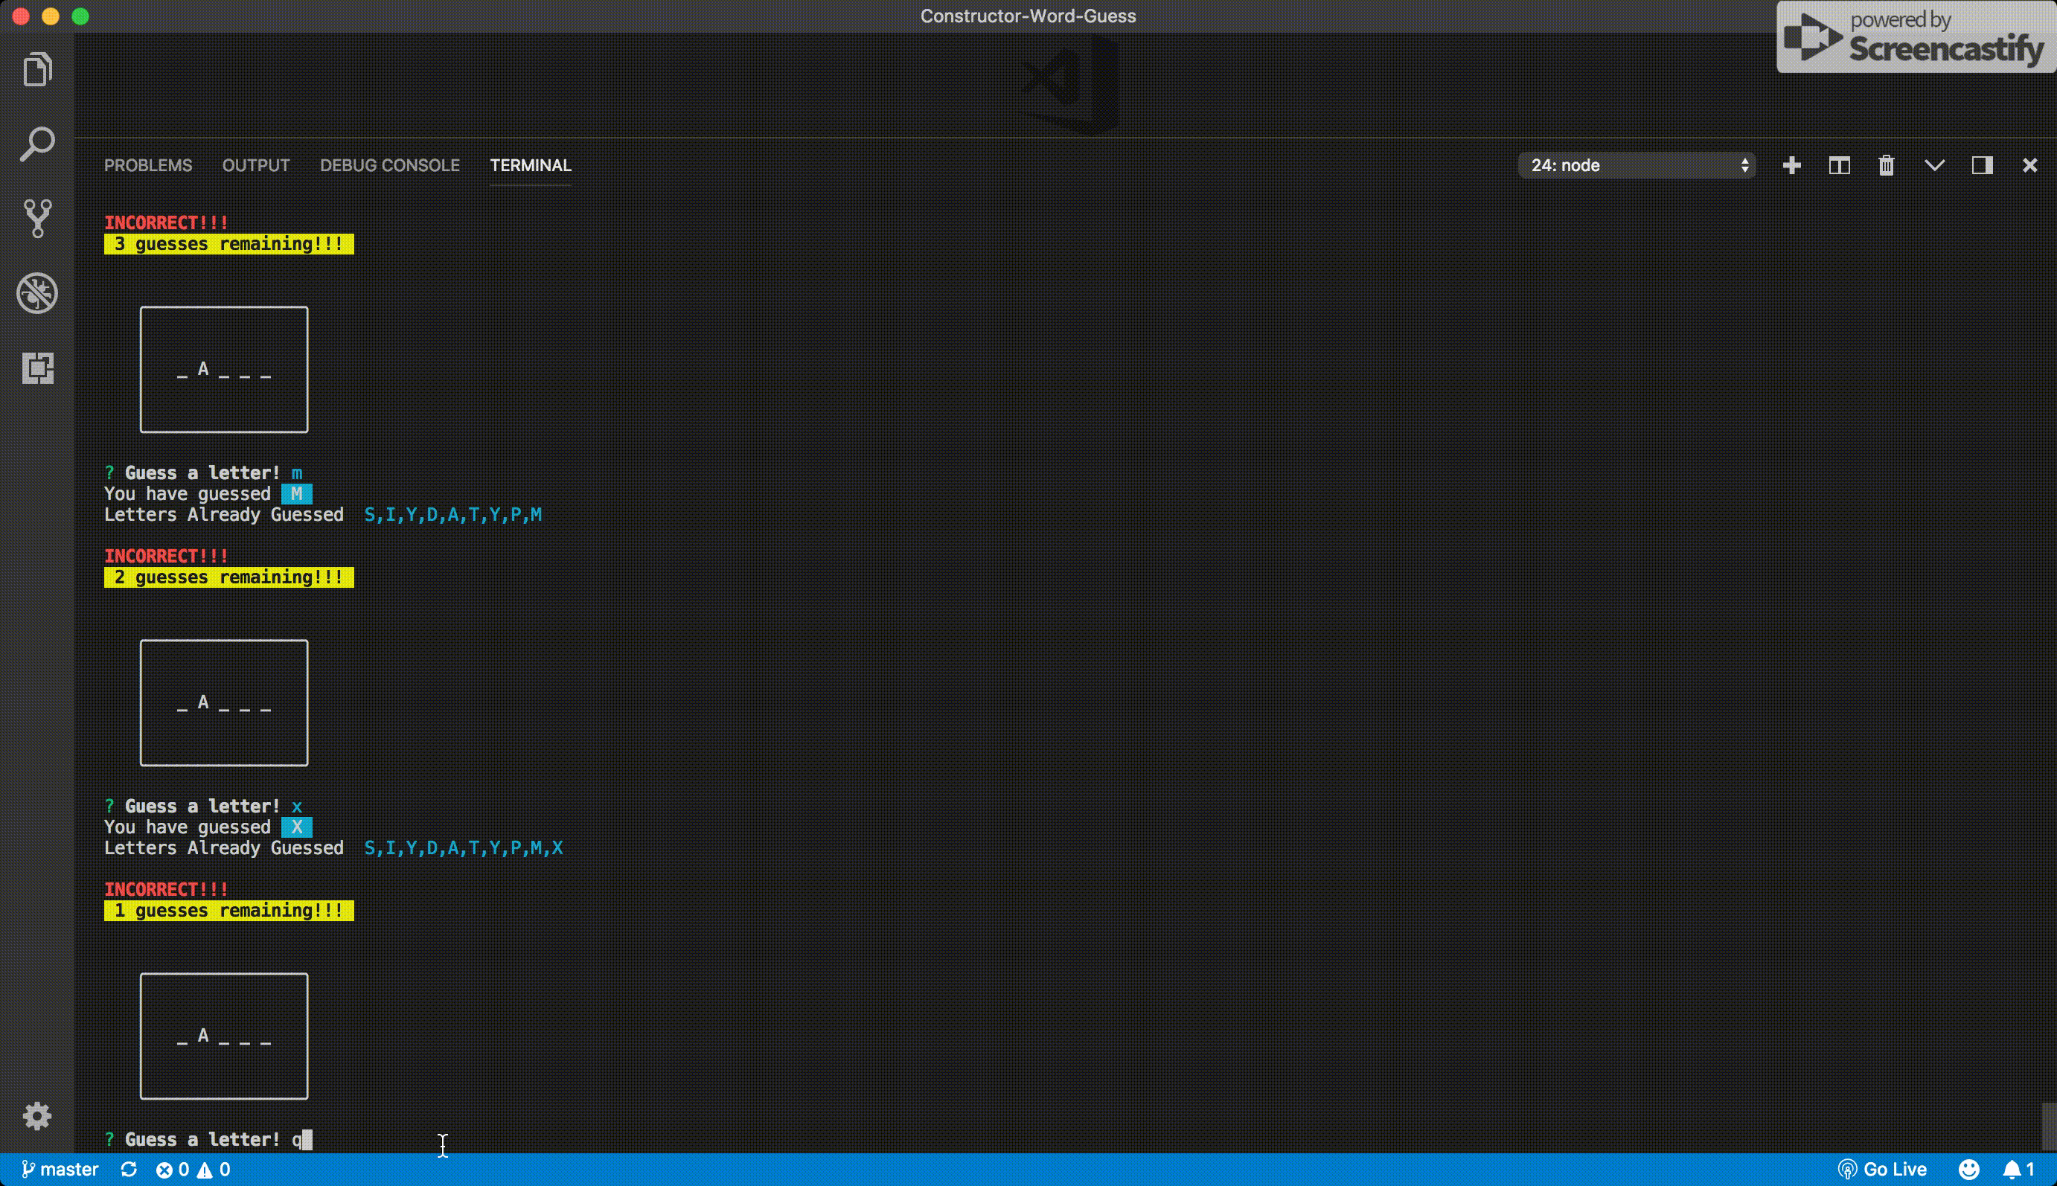Open the Extensions view icon
The width and height of the screenshot is (2057, 1186).
point(37,368)
